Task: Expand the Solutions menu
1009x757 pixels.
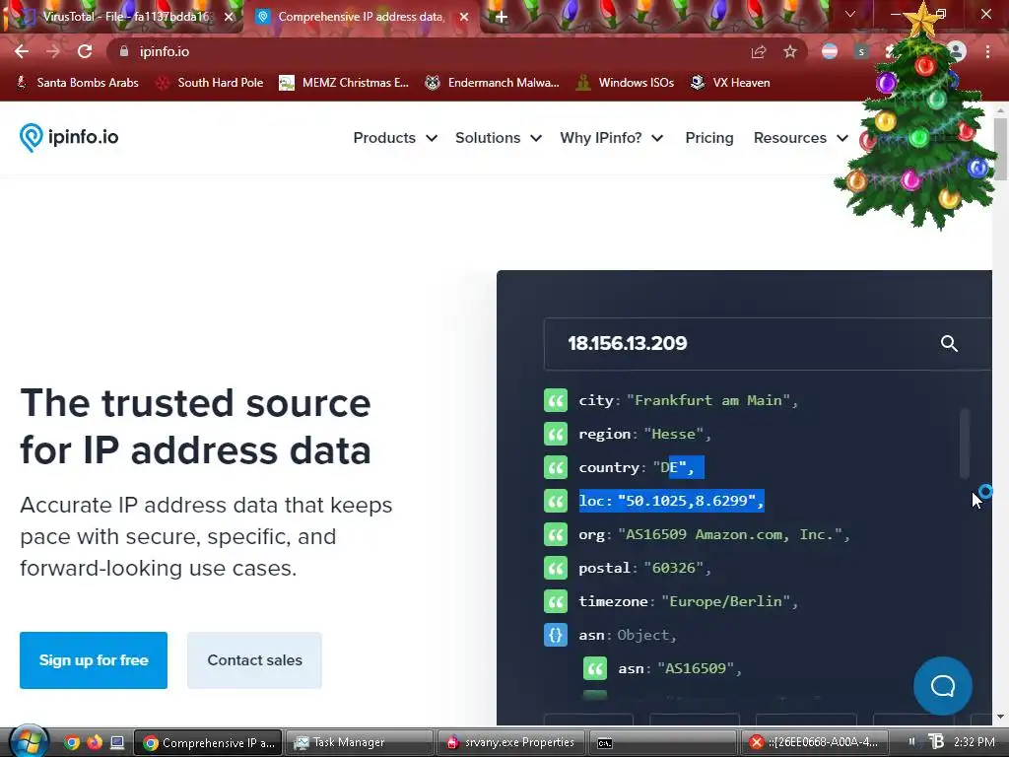Action: pos(498,138)
